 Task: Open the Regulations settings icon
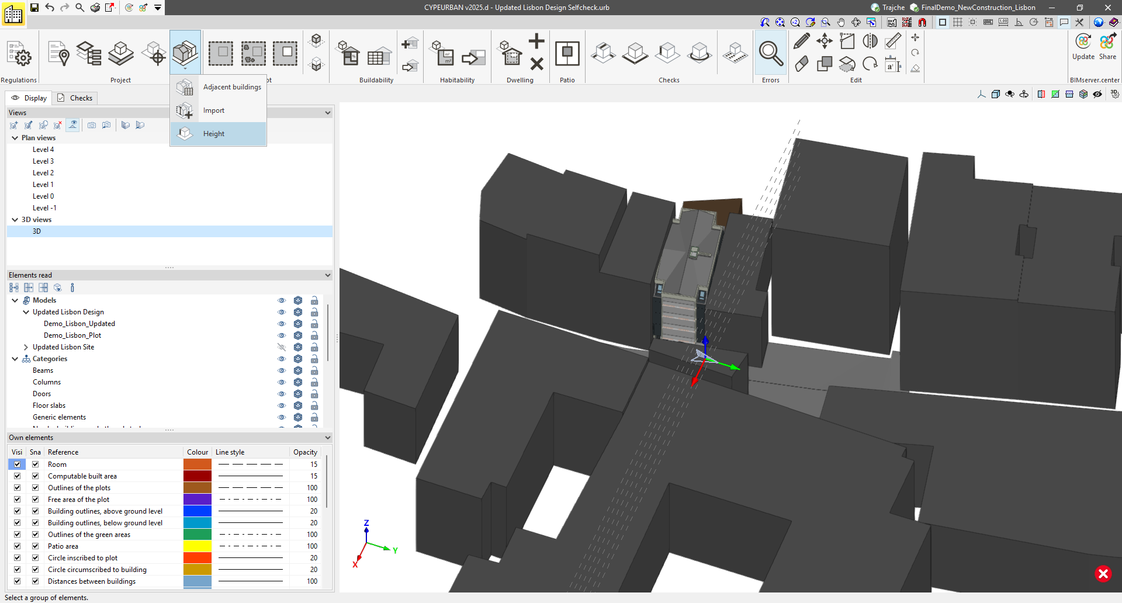[19, 54]
